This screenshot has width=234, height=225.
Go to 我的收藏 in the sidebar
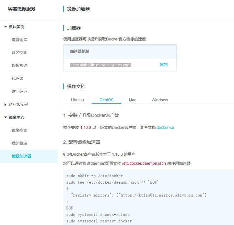click(19, 143)
